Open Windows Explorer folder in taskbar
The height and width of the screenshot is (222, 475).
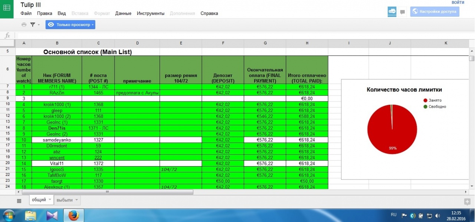pos(30,215)
